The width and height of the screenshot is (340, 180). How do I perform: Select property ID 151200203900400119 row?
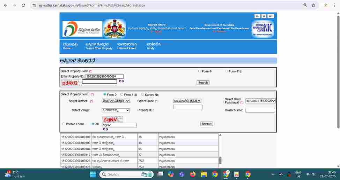click(x=139, y=155)
